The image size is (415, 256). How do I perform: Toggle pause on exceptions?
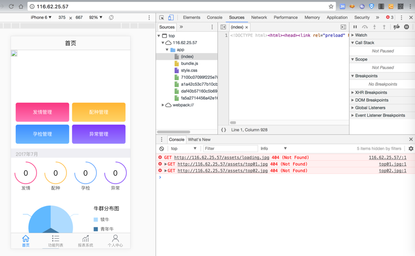pos(407,27)
